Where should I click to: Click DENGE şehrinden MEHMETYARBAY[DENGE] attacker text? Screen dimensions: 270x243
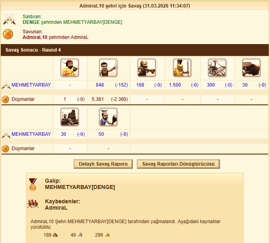coord(72,22)
